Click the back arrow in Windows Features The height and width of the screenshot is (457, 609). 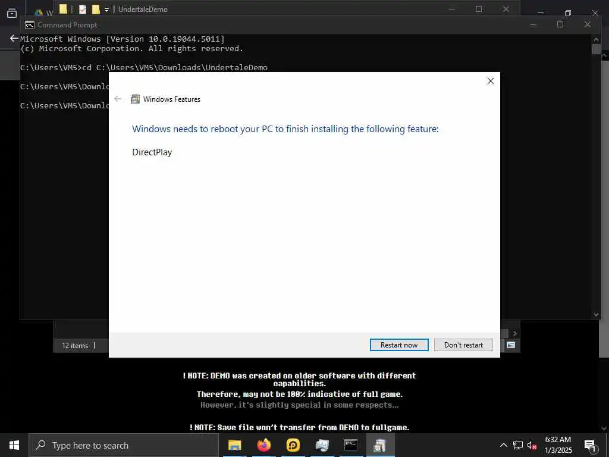point(118,99)
